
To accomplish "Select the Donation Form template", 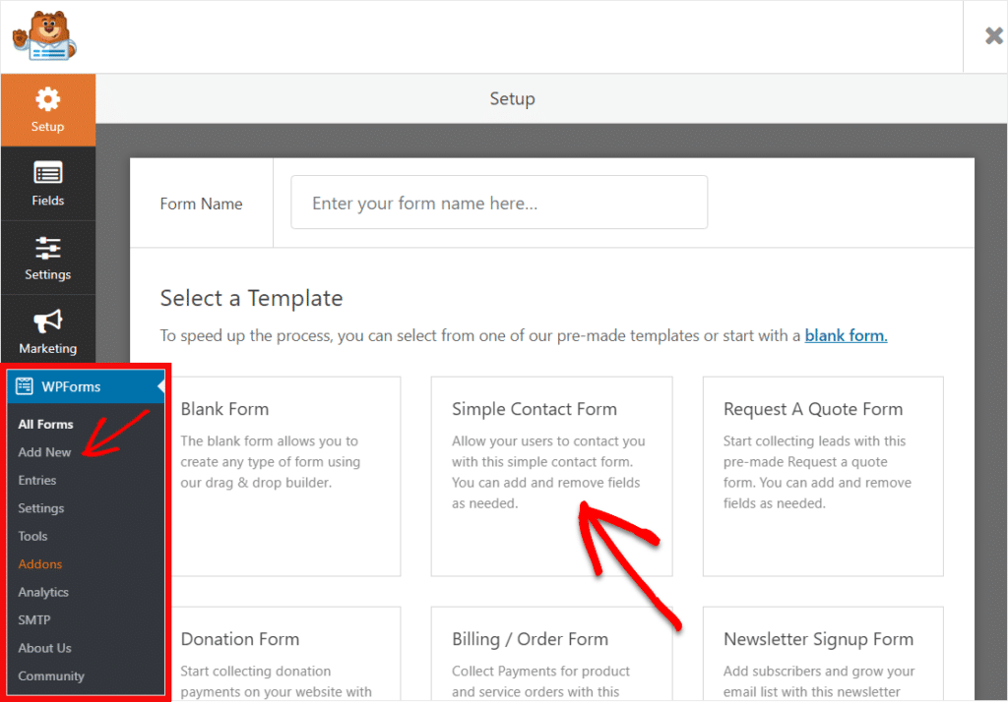I will pyautogui.click(x=285, y=654).
